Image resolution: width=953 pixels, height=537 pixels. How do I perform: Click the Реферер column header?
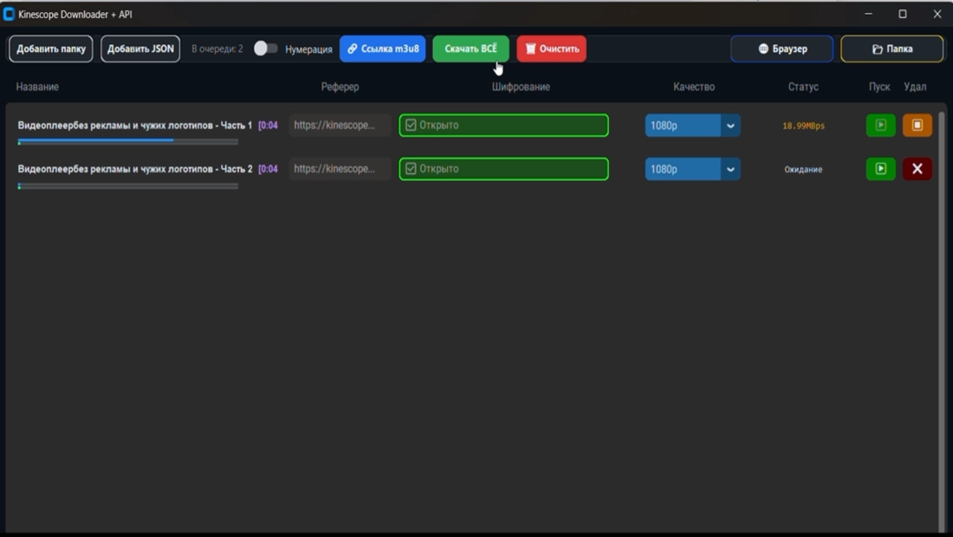[x=340, y=87]
